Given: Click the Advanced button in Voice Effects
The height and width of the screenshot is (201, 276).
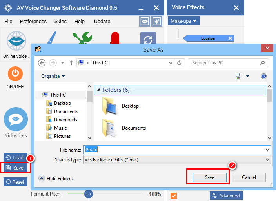Looking at the screenshot, I should 226,196.
